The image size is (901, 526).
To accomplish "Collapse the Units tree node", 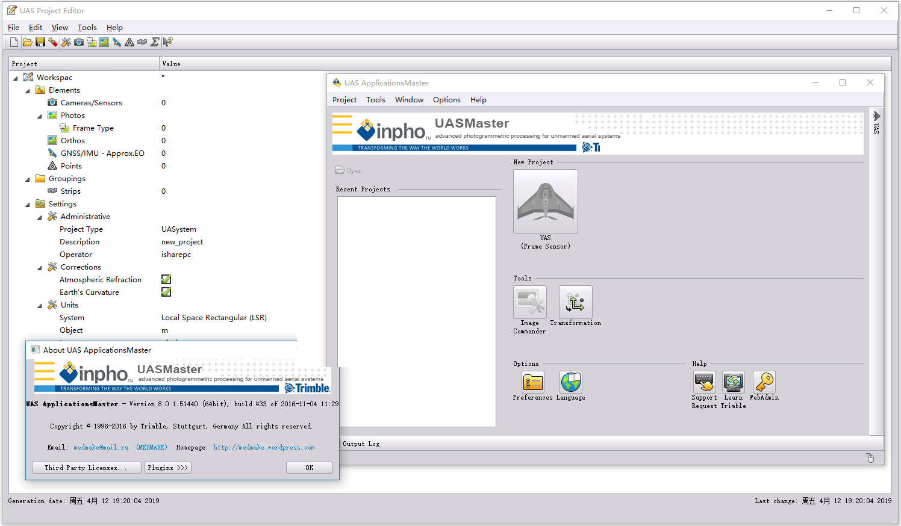I will tap(40, 306).
